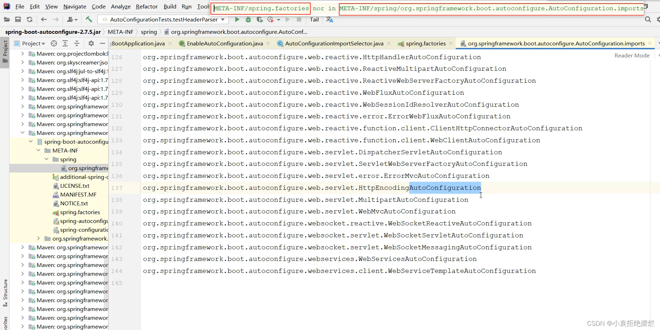
Task: Open the File menu
Action: tap(20, 6)
